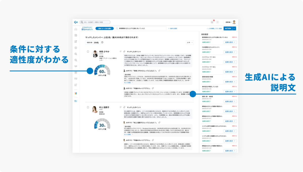Check the checkbox for 村上 佳那子
The height and width of the screenshot is (172, 303).
(88, 107)
